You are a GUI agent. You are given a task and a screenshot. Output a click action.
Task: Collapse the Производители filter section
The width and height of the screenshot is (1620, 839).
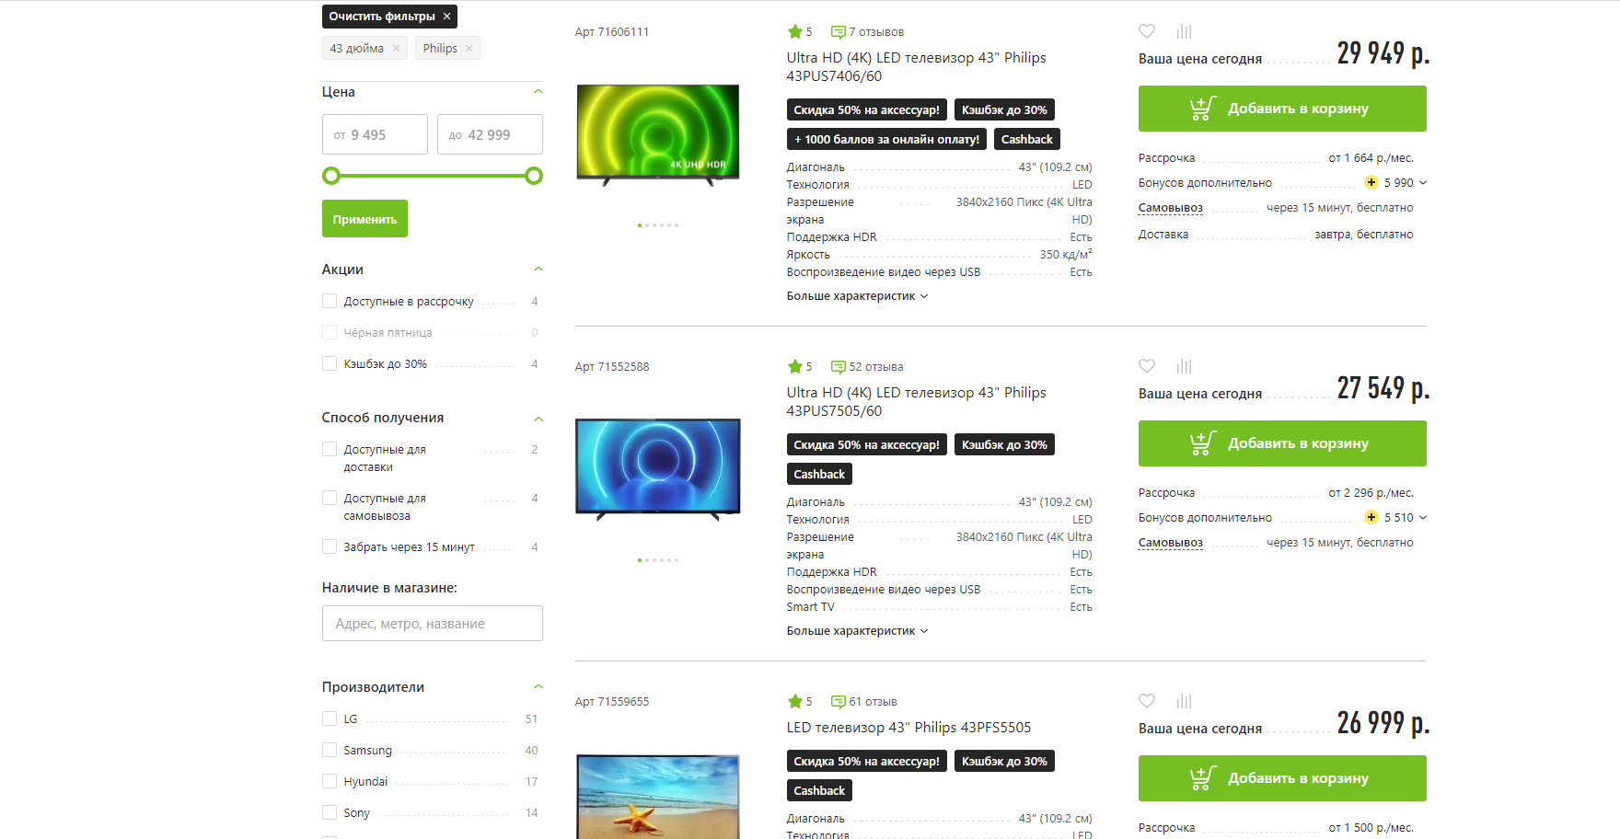(x=538, y=687)
